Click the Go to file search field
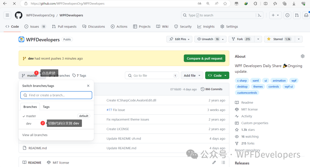310x167 pixels. click(x=152, y=75)
